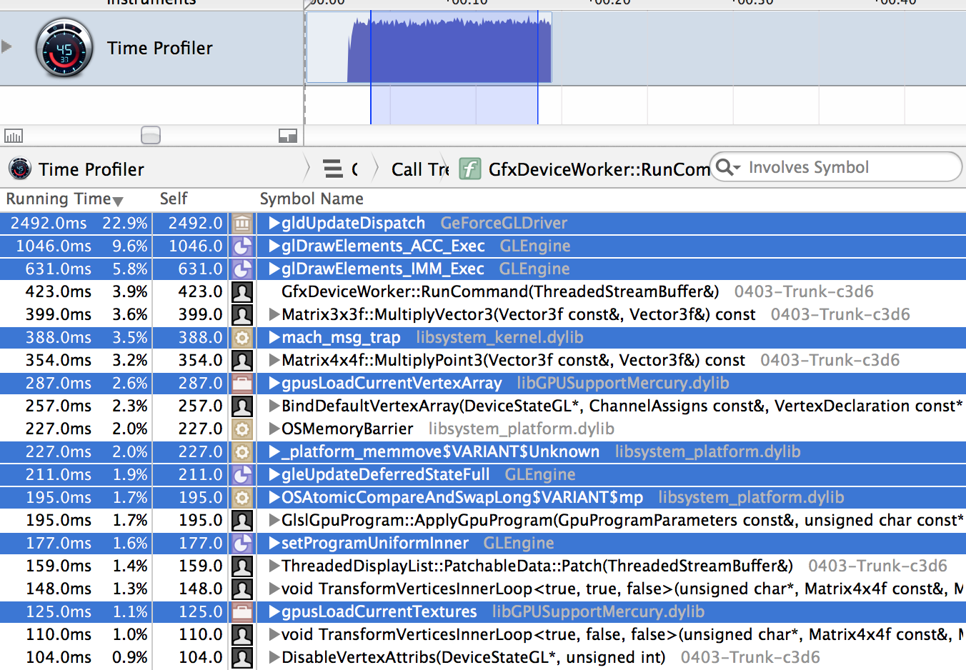
Task: Expand the Time Profiler instrument track
Action: tap(7, 47)
